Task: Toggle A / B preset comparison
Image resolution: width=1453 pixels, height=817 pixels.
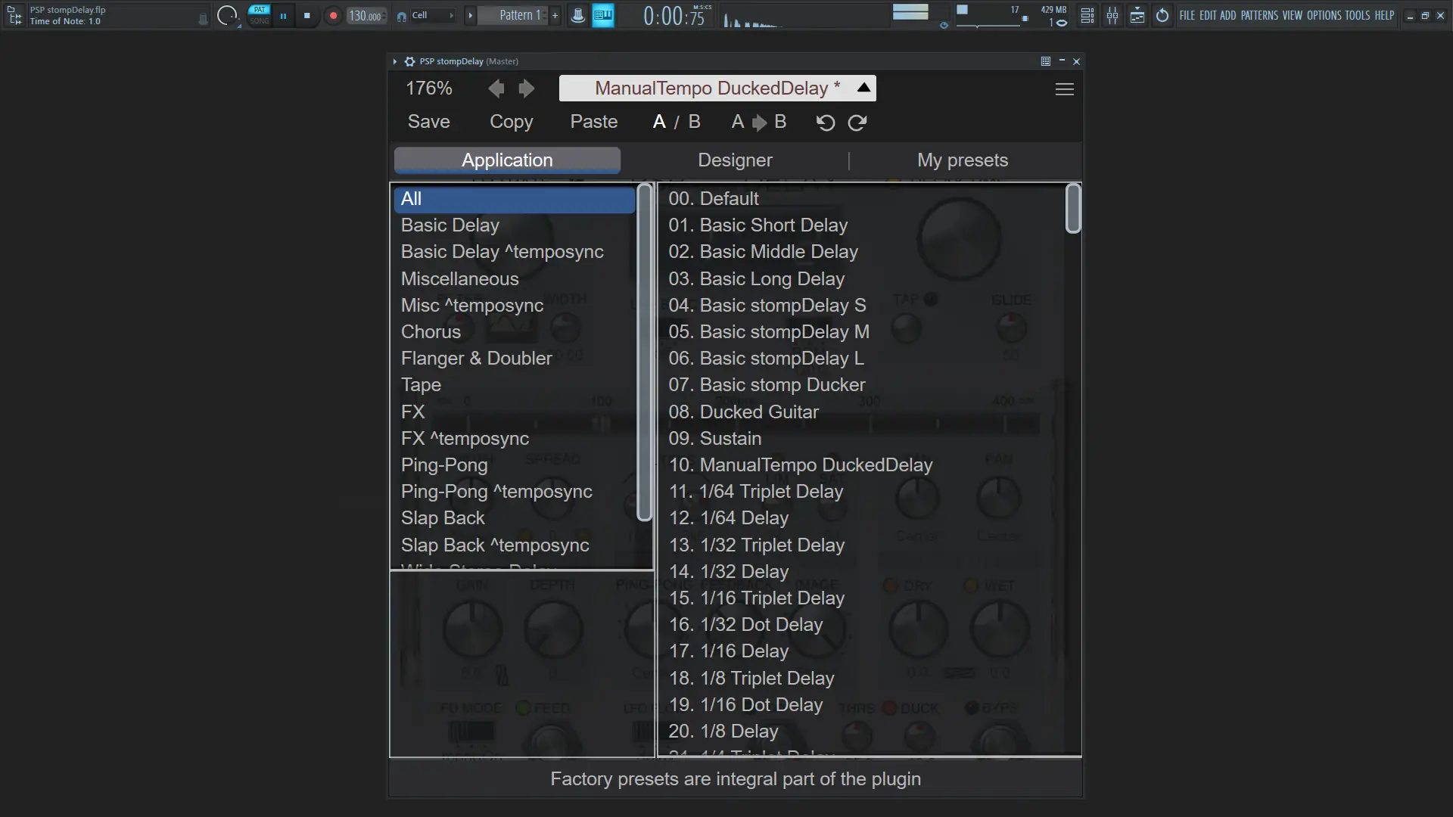Action: tap(677, 122)
